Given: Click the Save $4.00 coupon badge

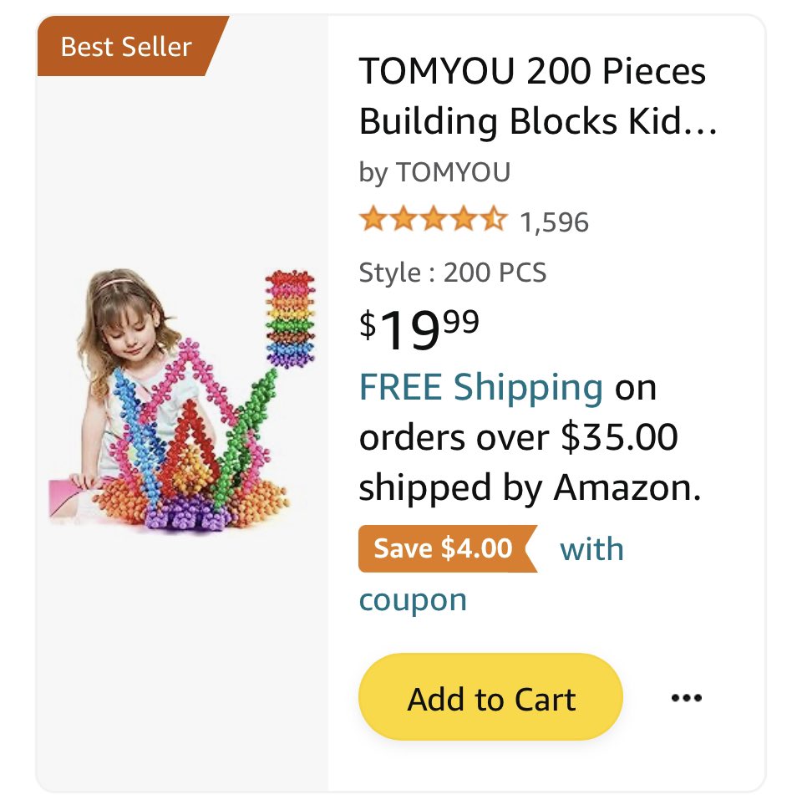Looking at the screenshot, I should [444, 548].
